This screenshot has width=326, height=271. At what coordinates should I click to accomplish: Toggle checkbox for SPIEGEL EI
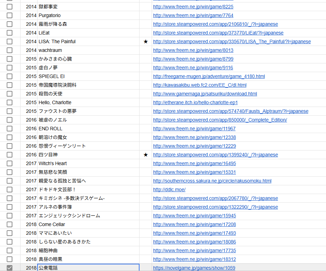(x=9, y=76)
